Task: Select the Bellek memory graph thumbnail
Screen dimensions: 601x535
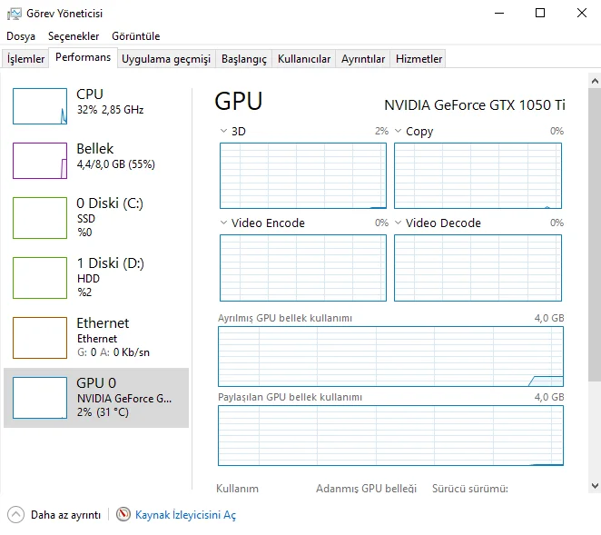Action: 40,161
